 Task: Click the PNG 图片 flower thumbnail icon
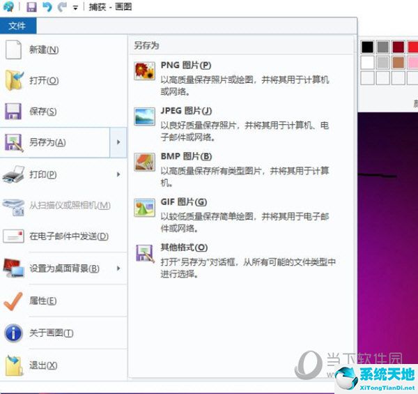coord(144,71)
